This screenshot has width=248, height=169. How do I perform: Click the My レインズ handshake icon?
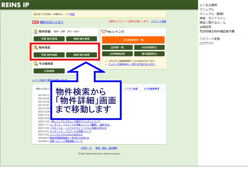tap(104, 31)
